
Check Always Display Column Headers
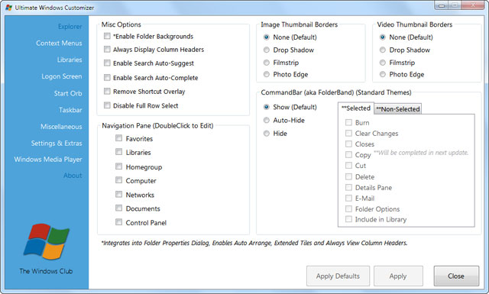coord(107,50)
